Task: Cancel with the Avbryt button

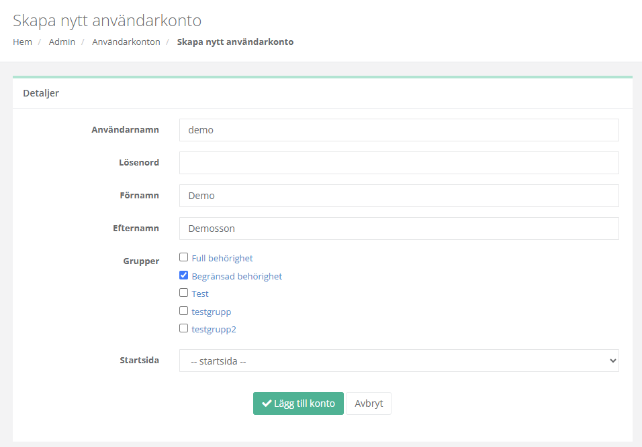Action: coord(369,403)
